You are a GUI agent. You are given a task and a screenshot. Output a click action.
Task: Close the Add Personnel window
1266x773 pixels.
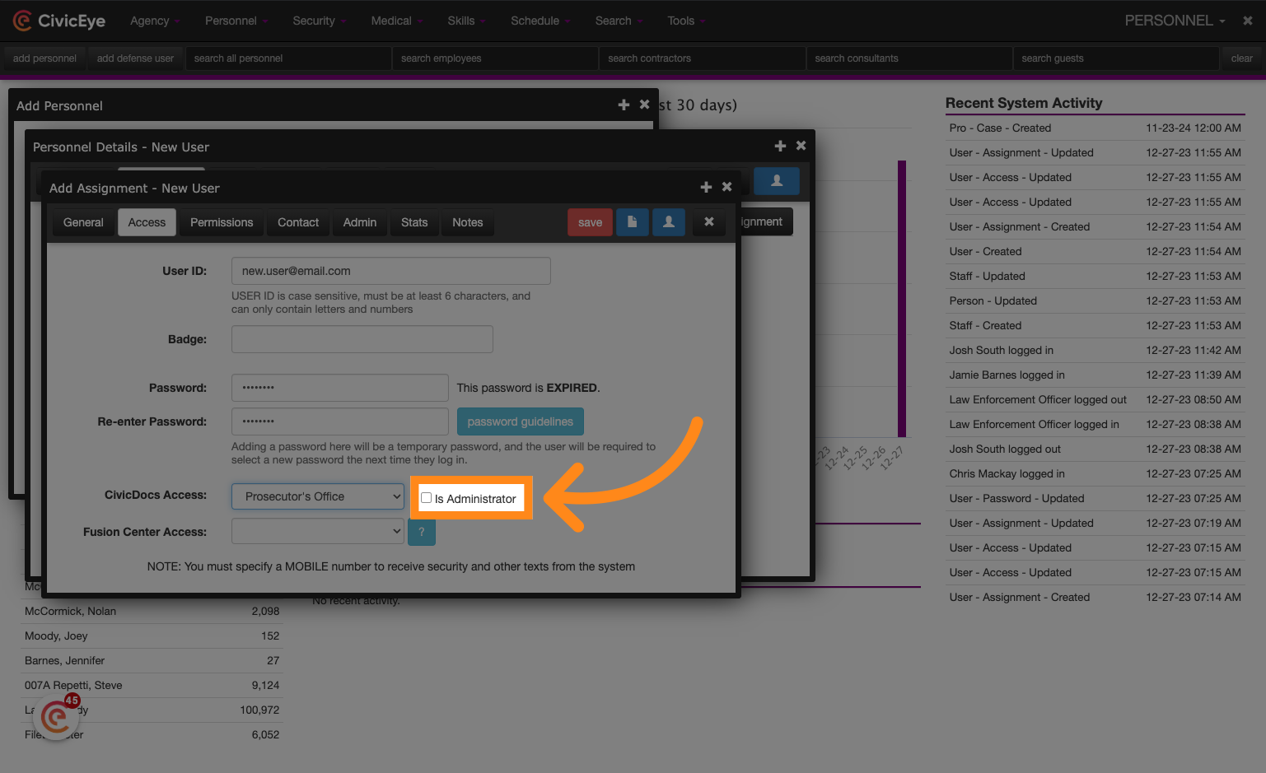(644, 105)
